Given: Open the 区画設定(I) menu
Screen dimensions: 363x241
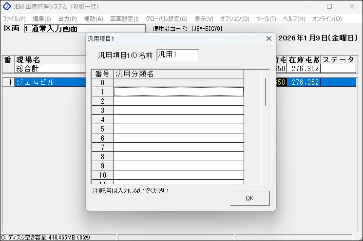Looking at the screenshot, I should (x=124, y=19).
